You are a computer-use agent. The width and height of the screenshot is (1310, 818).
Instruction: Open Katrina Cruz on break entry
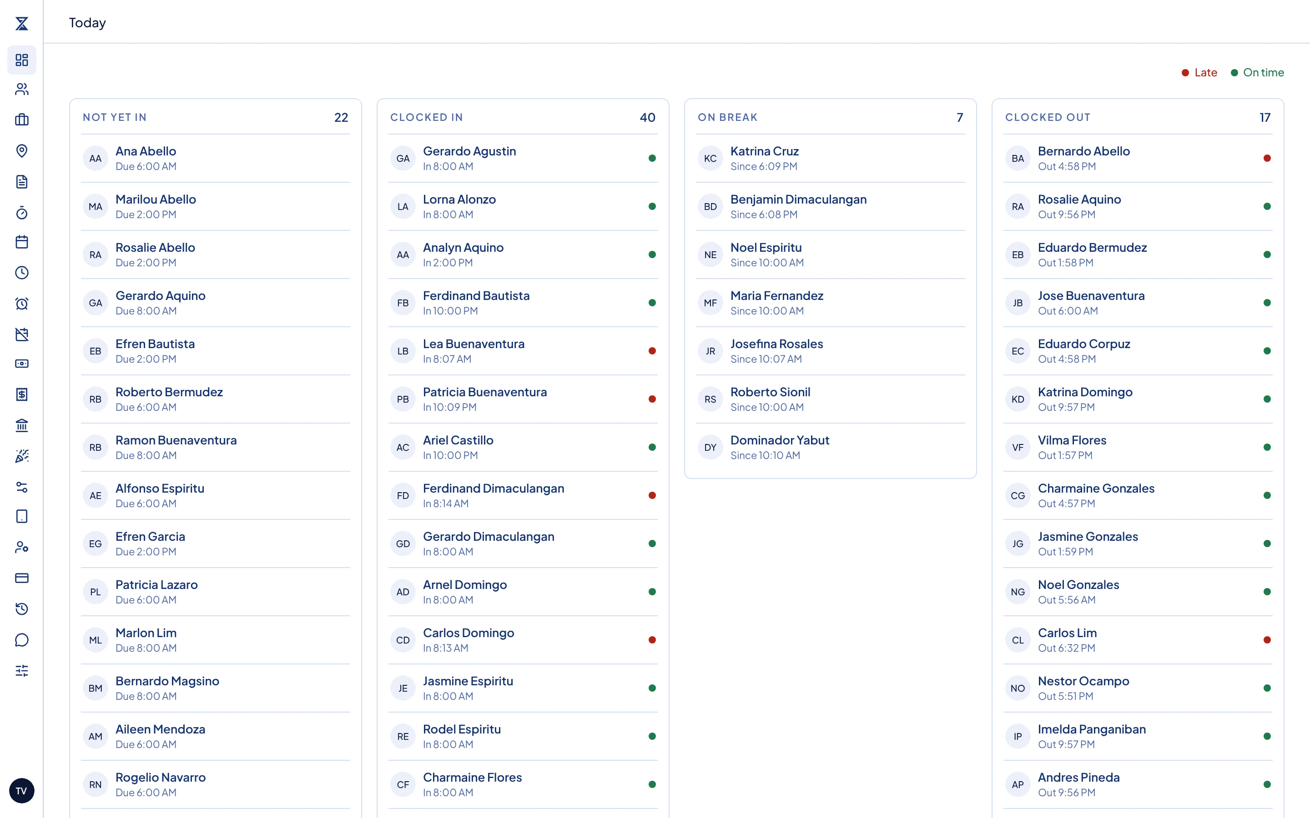[831, 159]
